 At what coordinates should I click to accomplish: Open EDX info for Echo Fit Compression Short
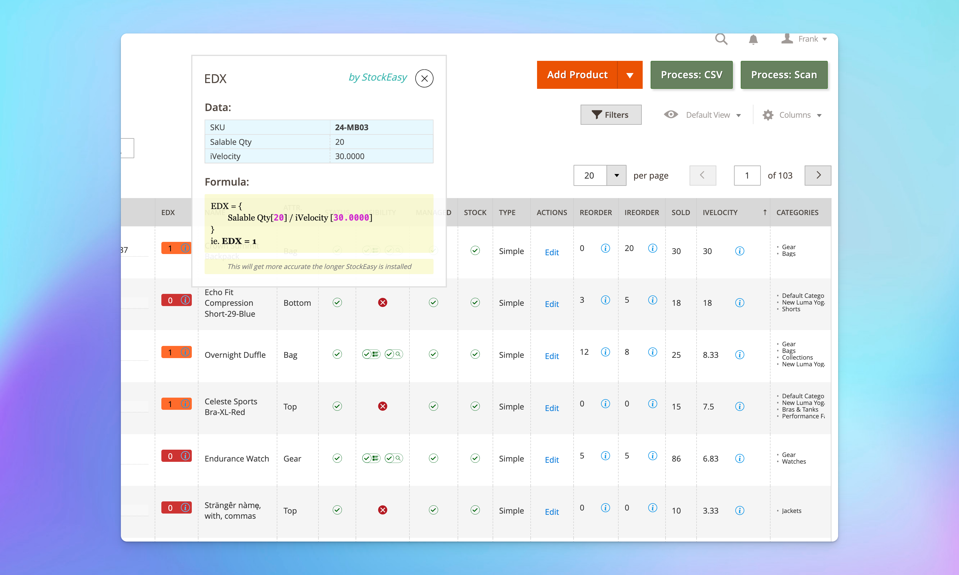click(185, 300)
